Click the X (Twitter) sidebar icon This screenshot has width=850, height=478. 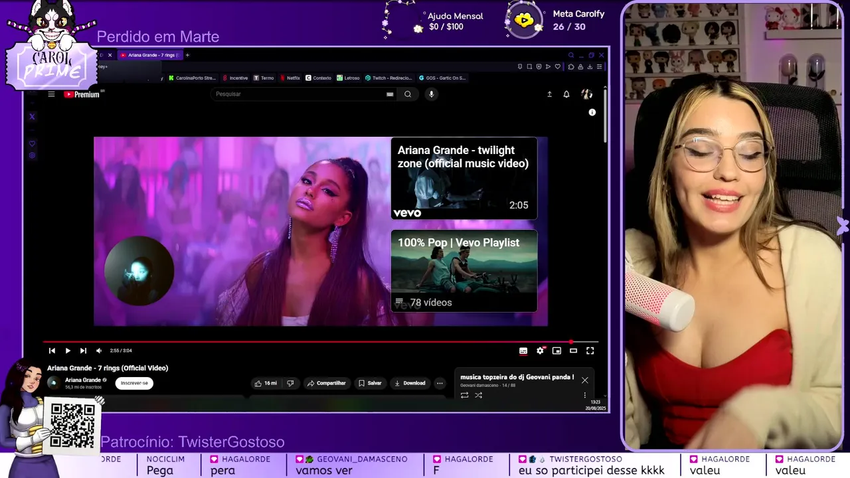32,117
